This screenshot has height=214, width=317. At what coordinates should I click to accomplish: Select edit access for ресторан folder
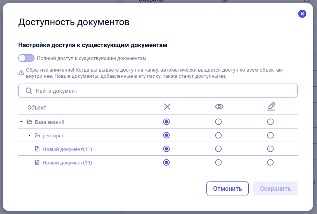tap(270, 135)
